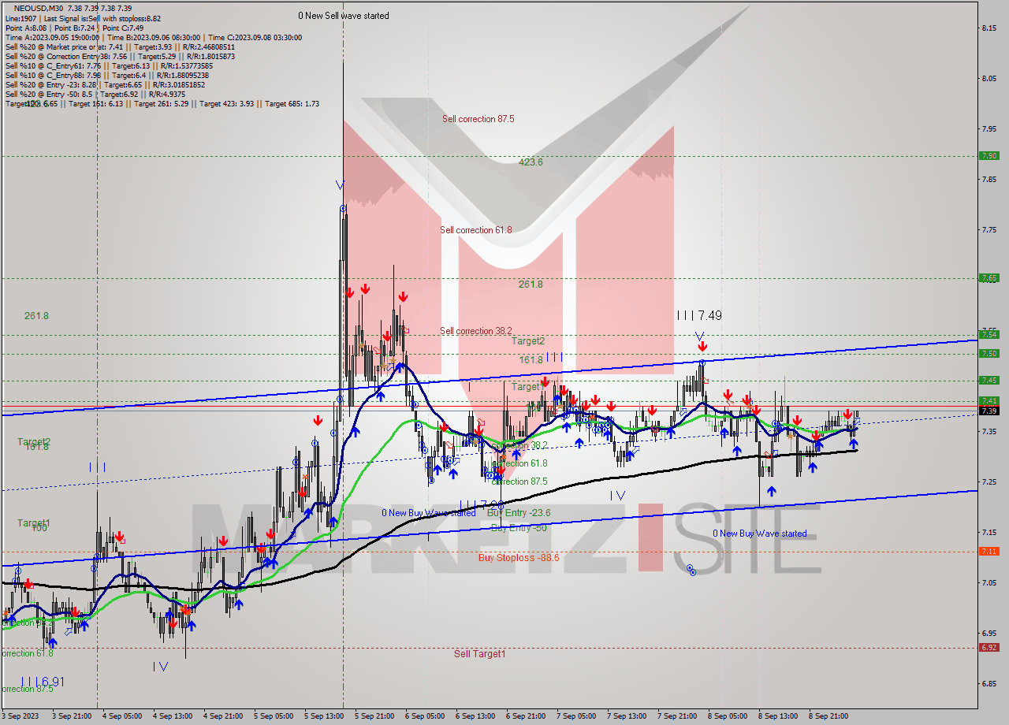This screenshot has height=725, width=1009.
Task: Click the 'Line:1907' info text
Action: tap(20, 17)
